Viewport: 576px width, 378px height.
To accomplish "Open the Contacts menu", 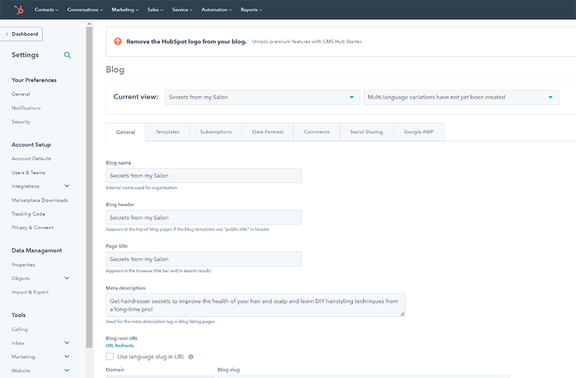I will [47, 10].
